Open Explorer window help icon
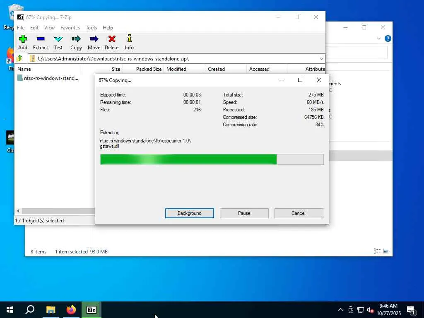Viewport: 424px width, 318px height. [388, 39]
